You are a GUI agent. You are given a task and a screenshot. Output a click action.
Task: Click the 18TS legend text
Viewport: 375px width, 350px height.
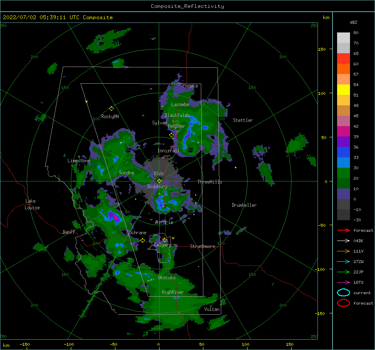pos(358,283)
